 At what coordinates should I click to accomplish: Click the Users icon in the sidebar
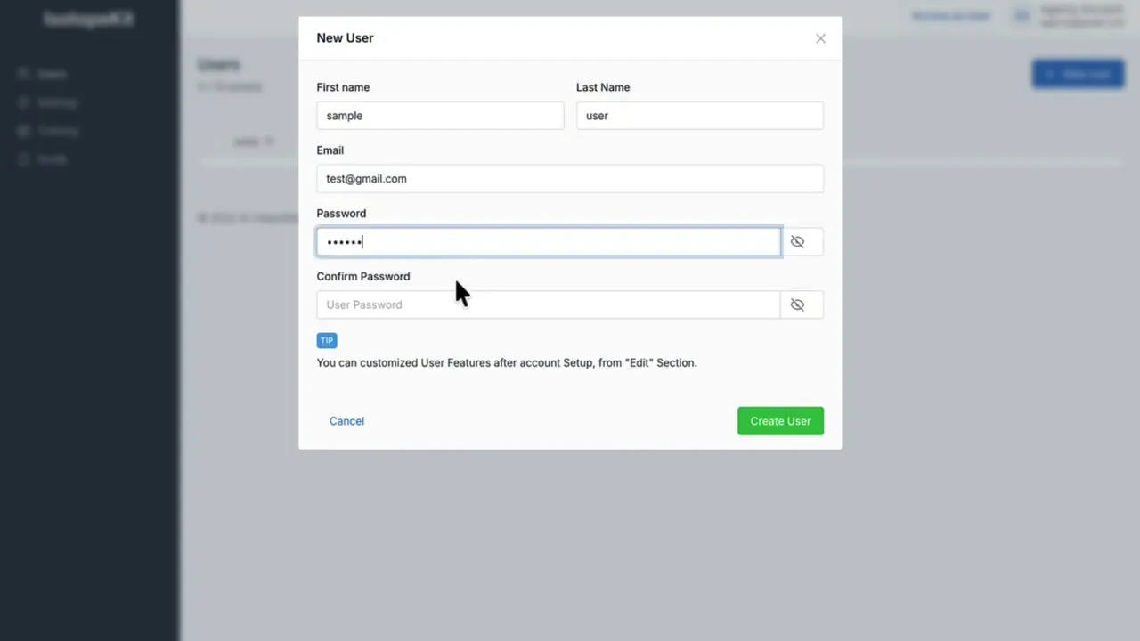pyautogui.click(x=24, y=74)
